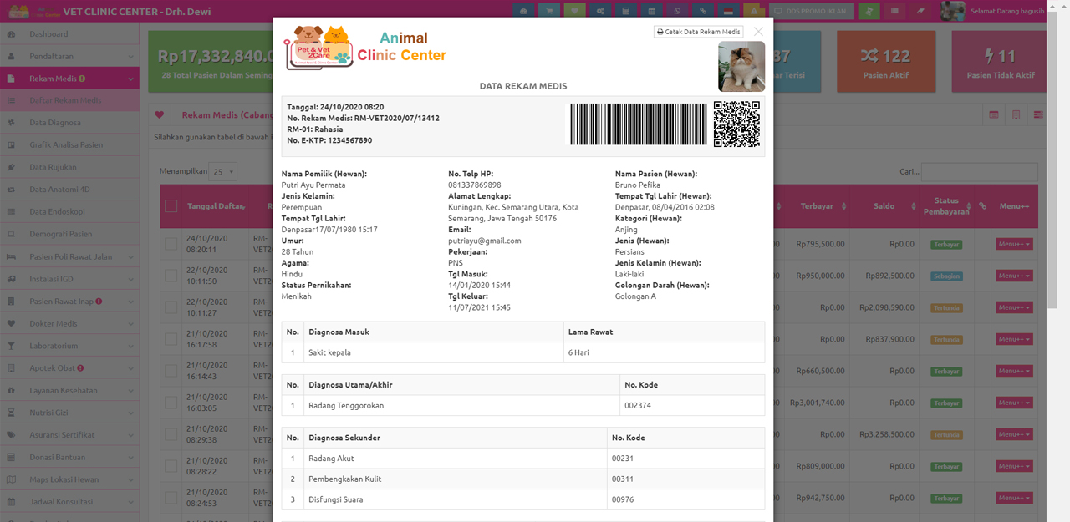1070x522 pixels.
Task: Click the calendar icon in top toolbar
Action: coord(652,12)
